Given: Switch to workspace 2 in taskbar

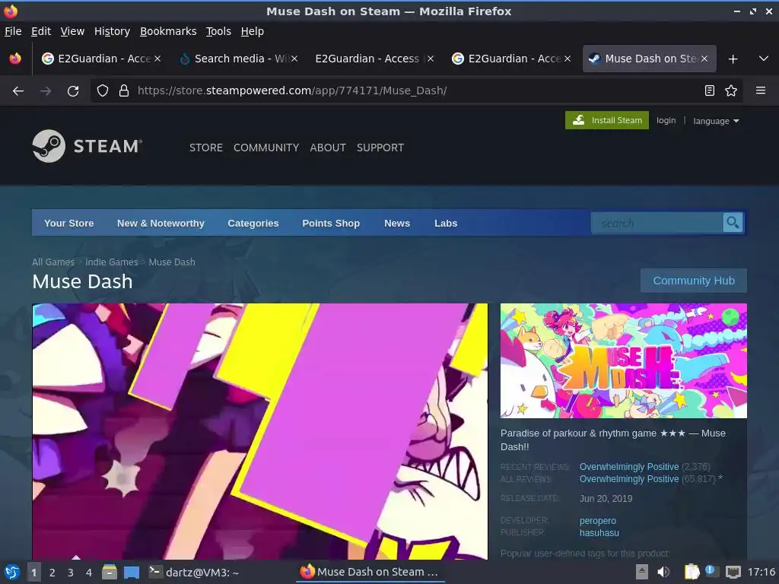Looking at the screenshot, I should click(x=52, y=573).
